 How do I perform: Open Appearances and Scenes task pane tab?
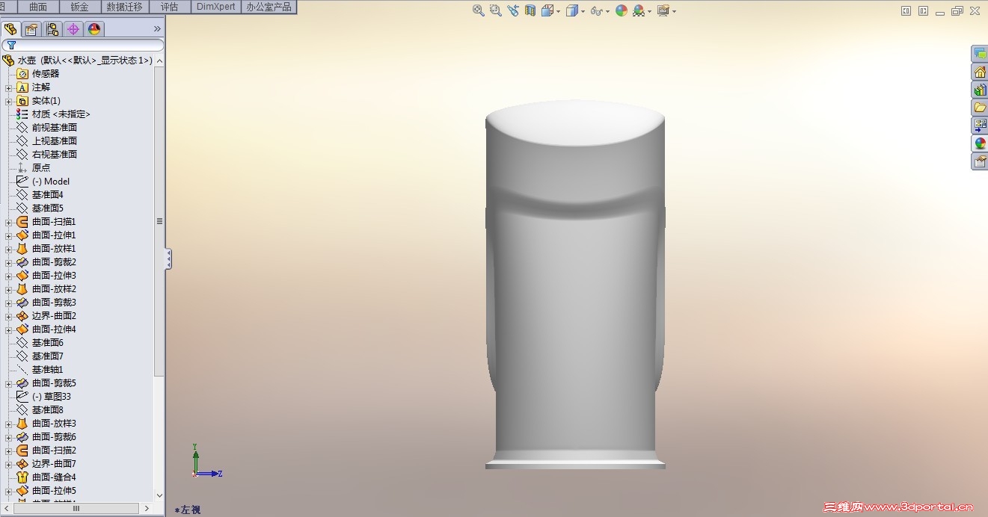click(980, 143)
